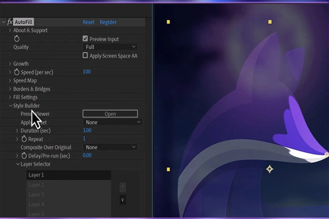Select the AutoFill effect name
The width and height of the screenshot is (329, 219).
click(x=23, y=22)
